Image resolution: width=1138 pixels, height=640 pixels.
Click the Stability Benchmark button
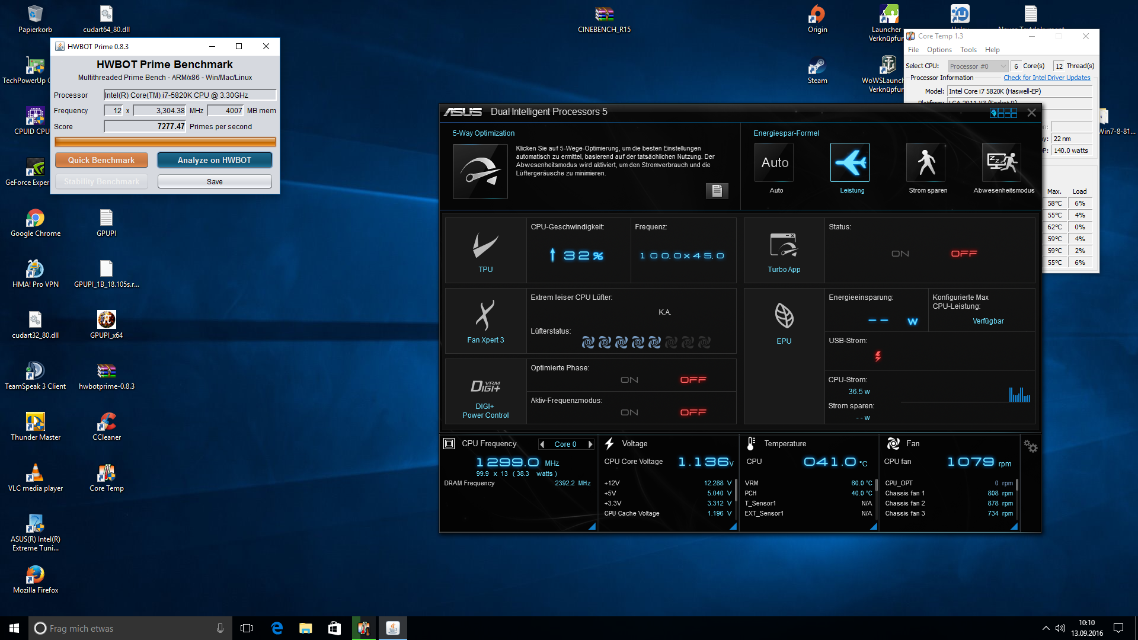pos(101,181)
